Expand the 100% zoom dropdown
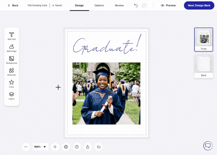This screenshot has height=155, width=217. point(40,147)
